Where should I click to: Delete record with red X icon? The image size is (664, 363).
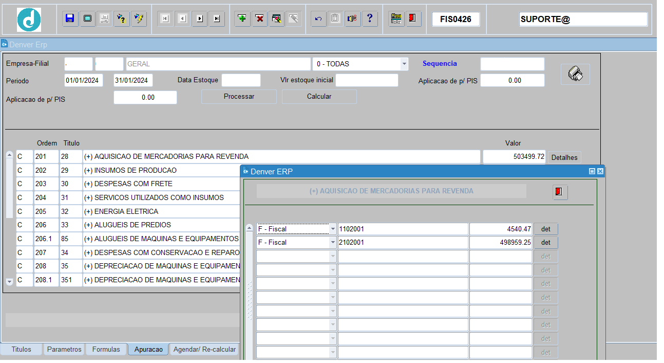click(x=260, y=19)
